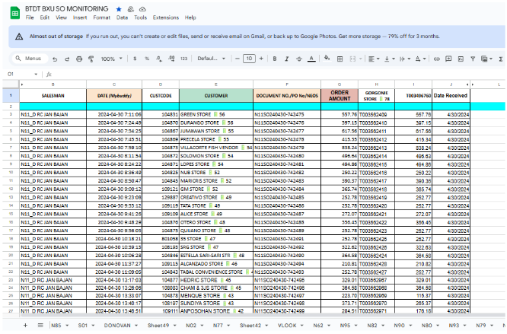Viewport: 507px width, 334px height.
Task: Switch to the VLOOK sheet tab
Action: 286,325
